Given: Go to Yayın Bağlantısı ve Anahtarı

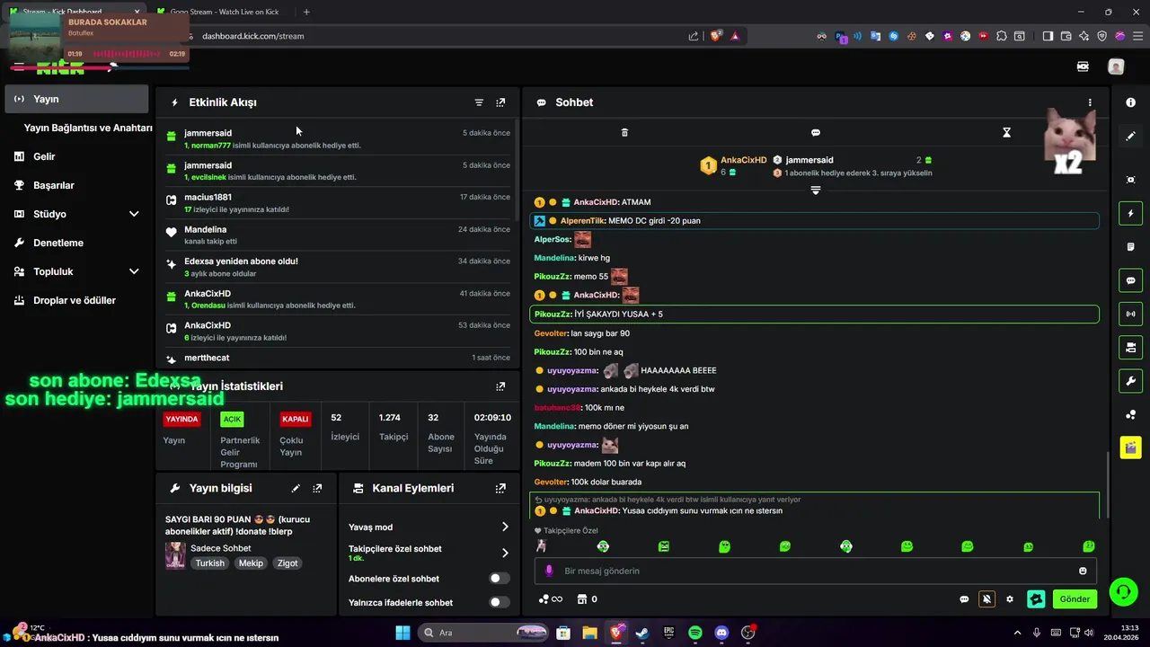Looking at the screenshot, I should (x=88, y=128).
